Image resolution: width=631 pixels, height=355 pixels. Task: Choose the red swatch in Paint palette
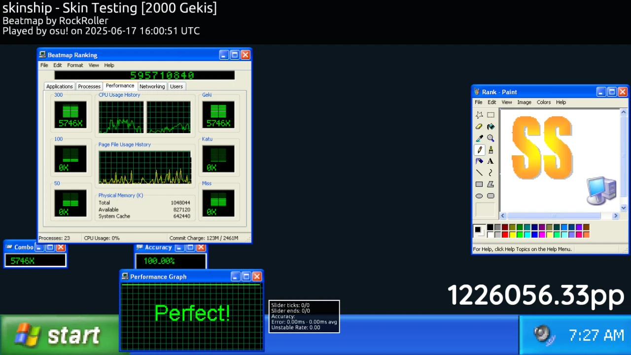[x=505, y=235]
